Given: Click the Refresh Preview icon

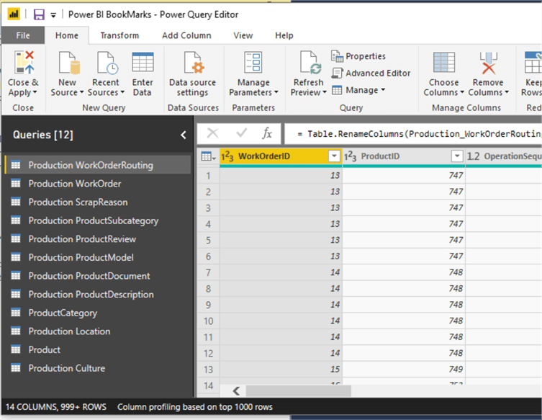Looking at the screenshot, I should click(x=309, y=63).
